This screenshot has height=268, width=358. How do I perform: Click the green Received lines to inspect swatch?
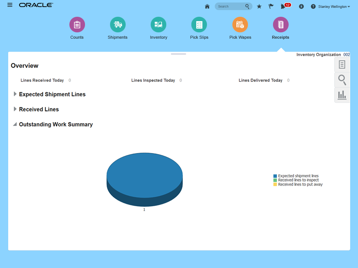coord(275,180)
